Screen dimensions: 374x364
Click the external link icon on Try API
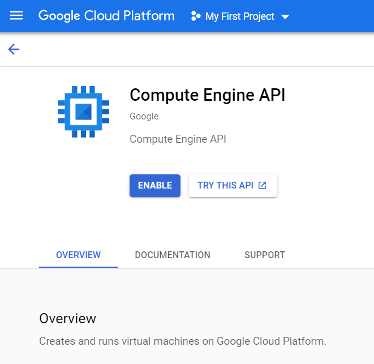coord(262,186)
